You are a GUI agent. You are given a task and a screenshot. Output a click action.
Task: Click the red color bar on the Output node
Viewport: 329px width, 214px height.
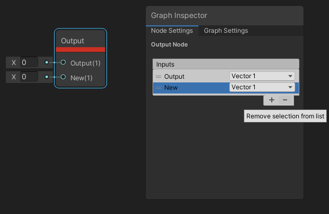pyautogui.click(x=81, y=50)
